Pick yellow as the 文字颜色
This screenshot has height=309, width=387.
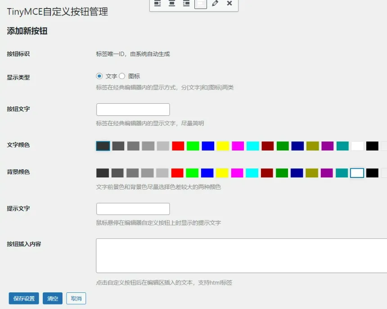(x=223, y=146)
